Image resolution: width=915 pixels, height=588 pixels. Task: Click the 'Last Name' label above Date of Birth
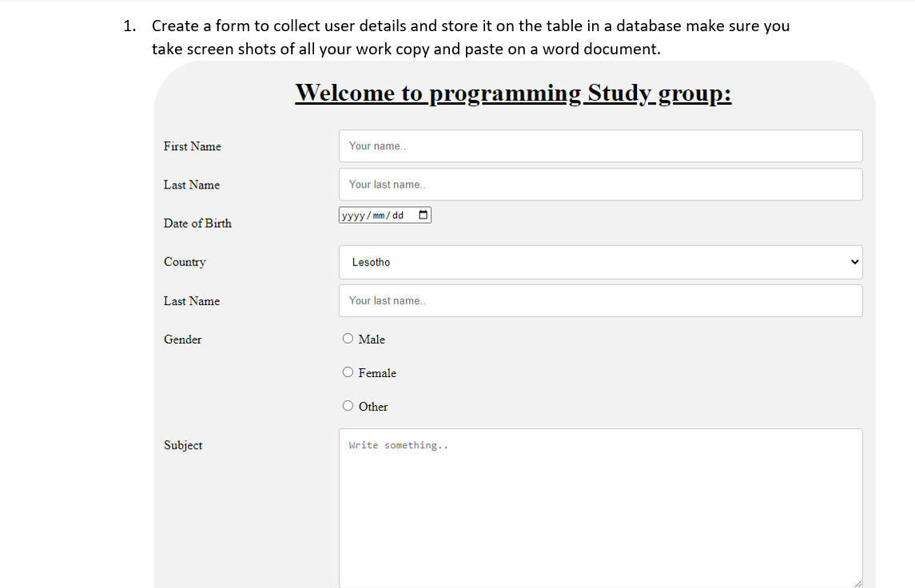tap(192, 185)
